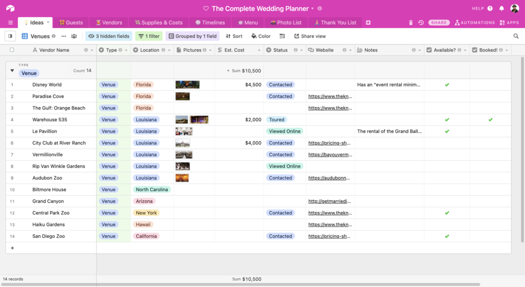
Task: Open Type column dropdown arrow
Action: point(126,50)
